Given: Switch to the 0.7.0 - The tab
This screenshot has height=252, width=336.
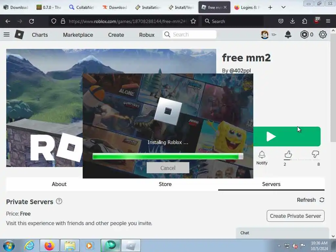Looking at the screenshot, I should click(x=49, y=7).
